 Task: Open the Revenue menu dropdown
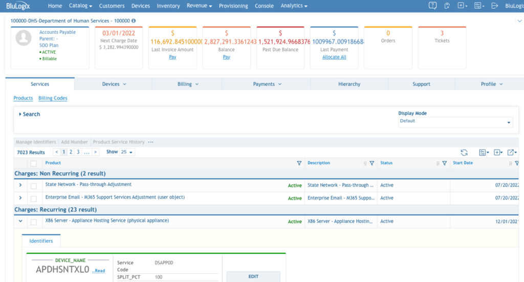[199, 6]
